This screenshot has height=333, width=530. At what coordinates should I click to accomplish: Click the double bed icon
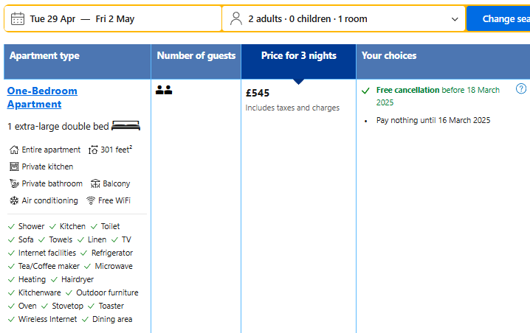125,126
